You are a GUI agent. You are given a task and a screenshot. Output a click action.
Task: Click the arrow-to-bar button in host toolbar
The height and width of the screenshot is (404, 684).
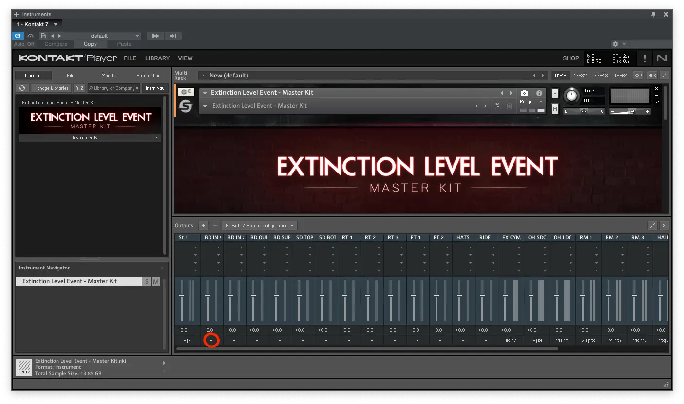(x=173, y=36)
